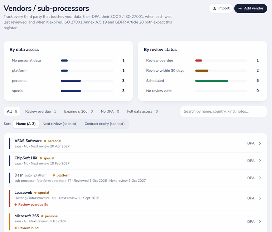
Task: Click the 'Vendors / sub-processors' page title
Action: pos(46,9)
